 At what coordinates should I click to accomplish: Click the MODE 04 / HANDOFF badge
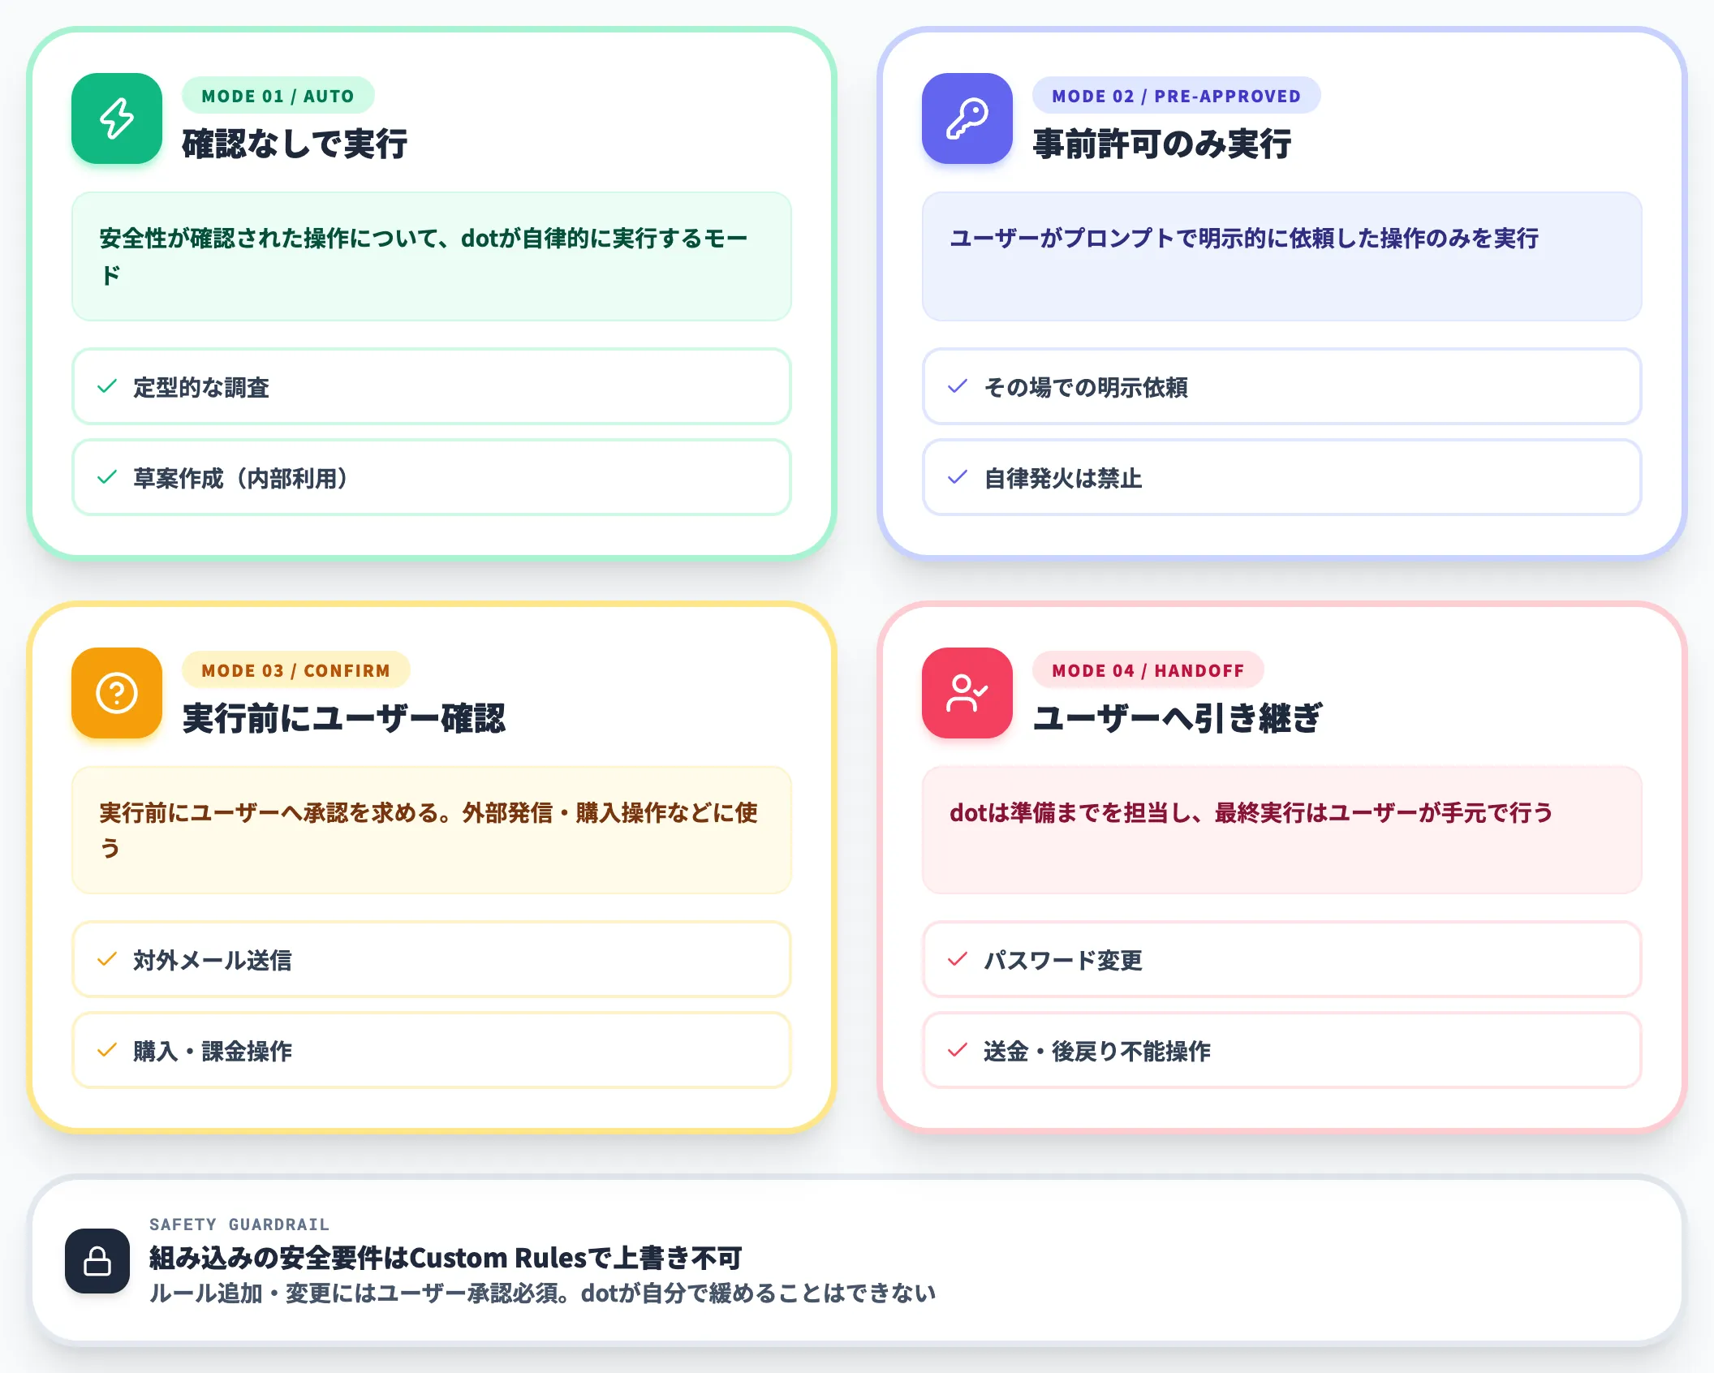[1148, 670]
